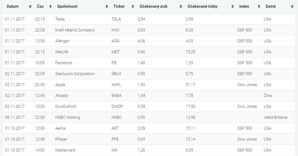This screenshot has width=298, height=156.
Task: Sort by Společnost using arrow icon
Action: coord(107,6)
